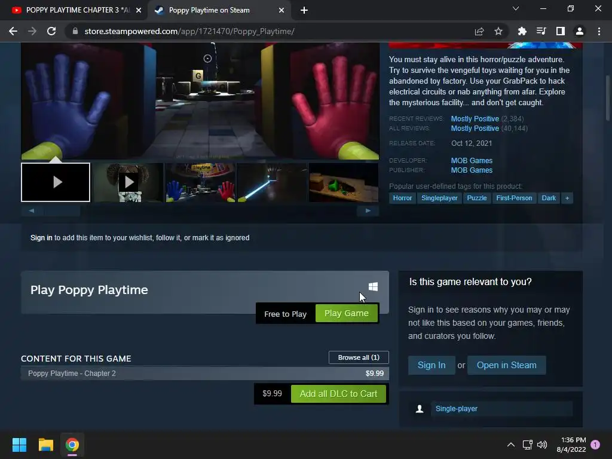Open the network tray icon
The height and width of the screenshot is (459, 612).
[x=527, y=445]
